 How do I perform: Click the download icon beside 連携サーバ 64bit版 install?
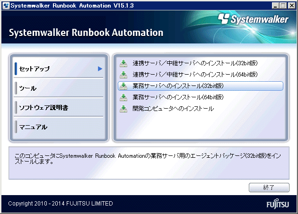pyautogui.click(x=123, y=75)
